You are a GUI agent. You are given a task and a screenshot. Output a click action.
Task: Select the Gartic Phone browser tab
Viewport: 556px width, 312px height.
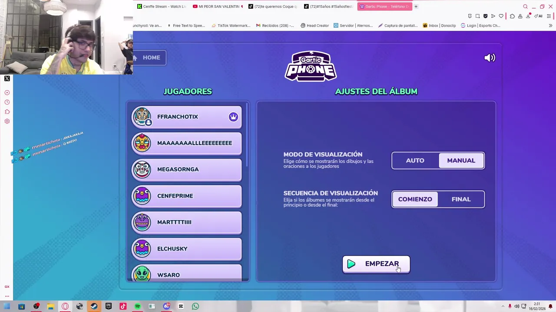[x=384, y=6]
